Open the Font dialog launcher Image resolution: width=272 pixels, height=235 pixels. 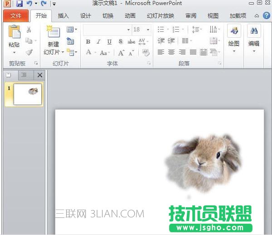click(x=149, y=63)
